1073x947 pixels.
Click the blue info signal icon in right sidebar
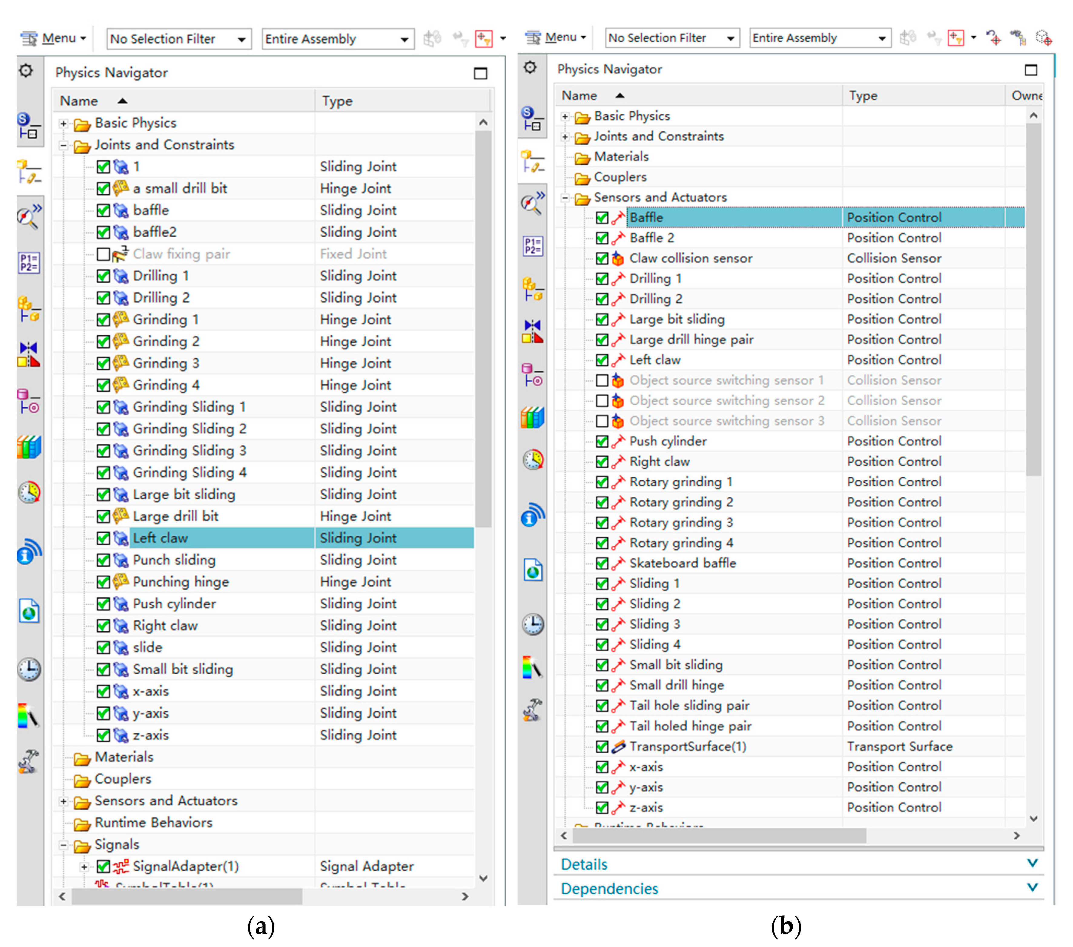click(532, 515)
